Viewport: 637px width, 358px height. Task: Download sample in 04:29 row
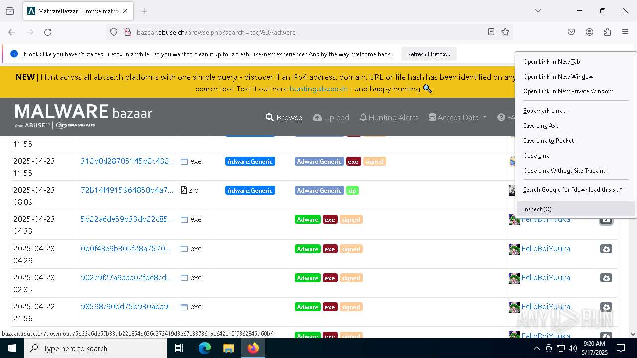click(x=606, y=249)
